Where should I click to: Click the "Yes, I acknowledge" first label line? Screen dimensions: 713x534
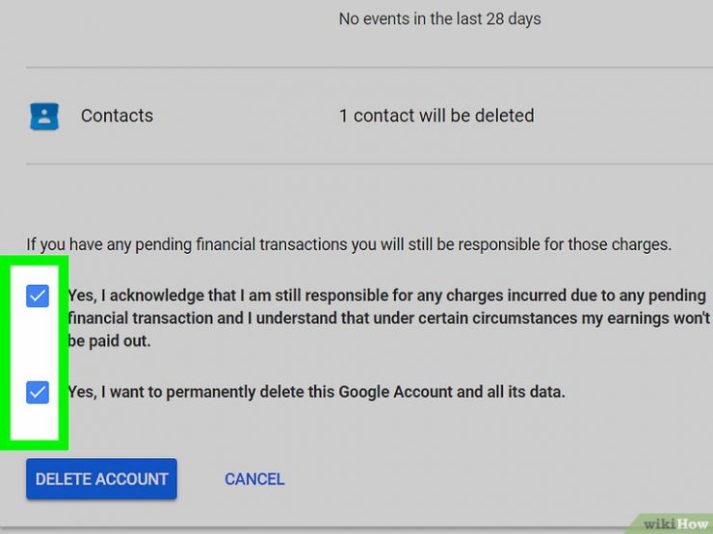385,294
